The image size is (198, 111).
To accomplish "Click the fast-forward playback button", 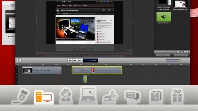I will click(x=80, y=60).
